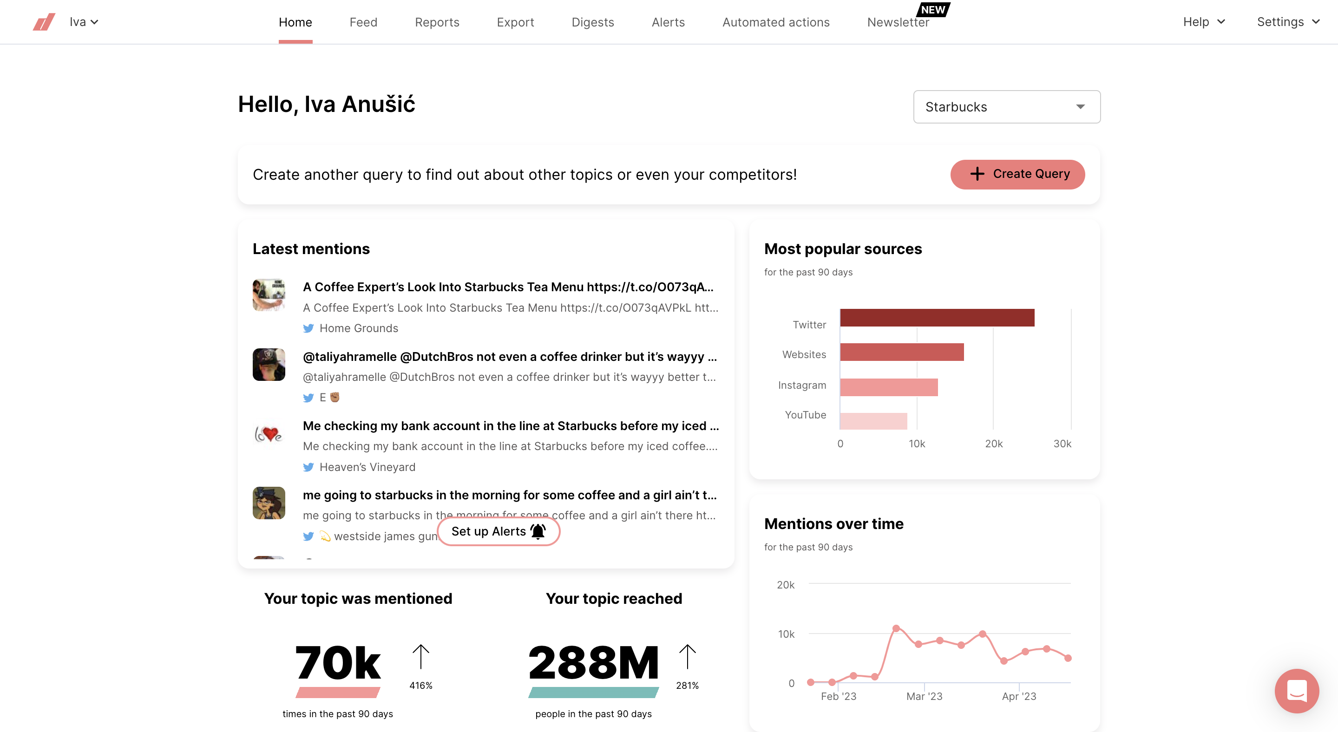Select the Heaven's Vineyard author name

367,467
